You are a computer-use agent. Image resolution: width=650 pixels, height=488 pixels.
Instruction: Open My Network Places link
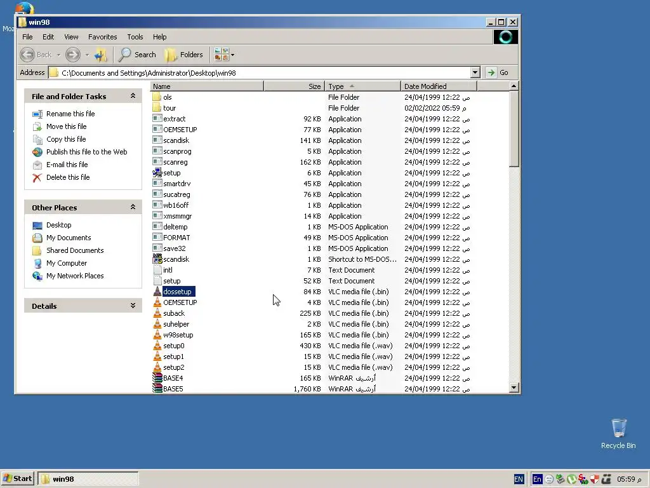tap(75, 276)
